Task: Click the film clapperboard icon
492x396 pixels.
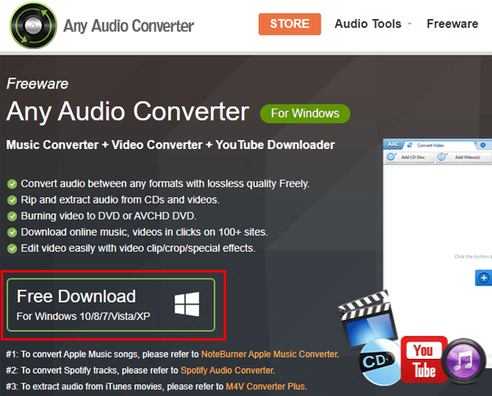Action: [367, 318]
